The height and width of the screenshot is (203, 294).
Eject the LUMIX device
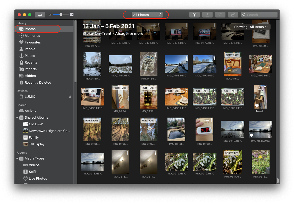click(70, 97)
